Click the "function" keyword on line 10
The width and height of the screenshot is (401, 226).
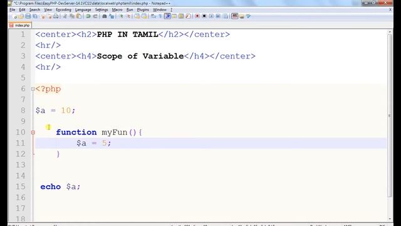point(76,132)
